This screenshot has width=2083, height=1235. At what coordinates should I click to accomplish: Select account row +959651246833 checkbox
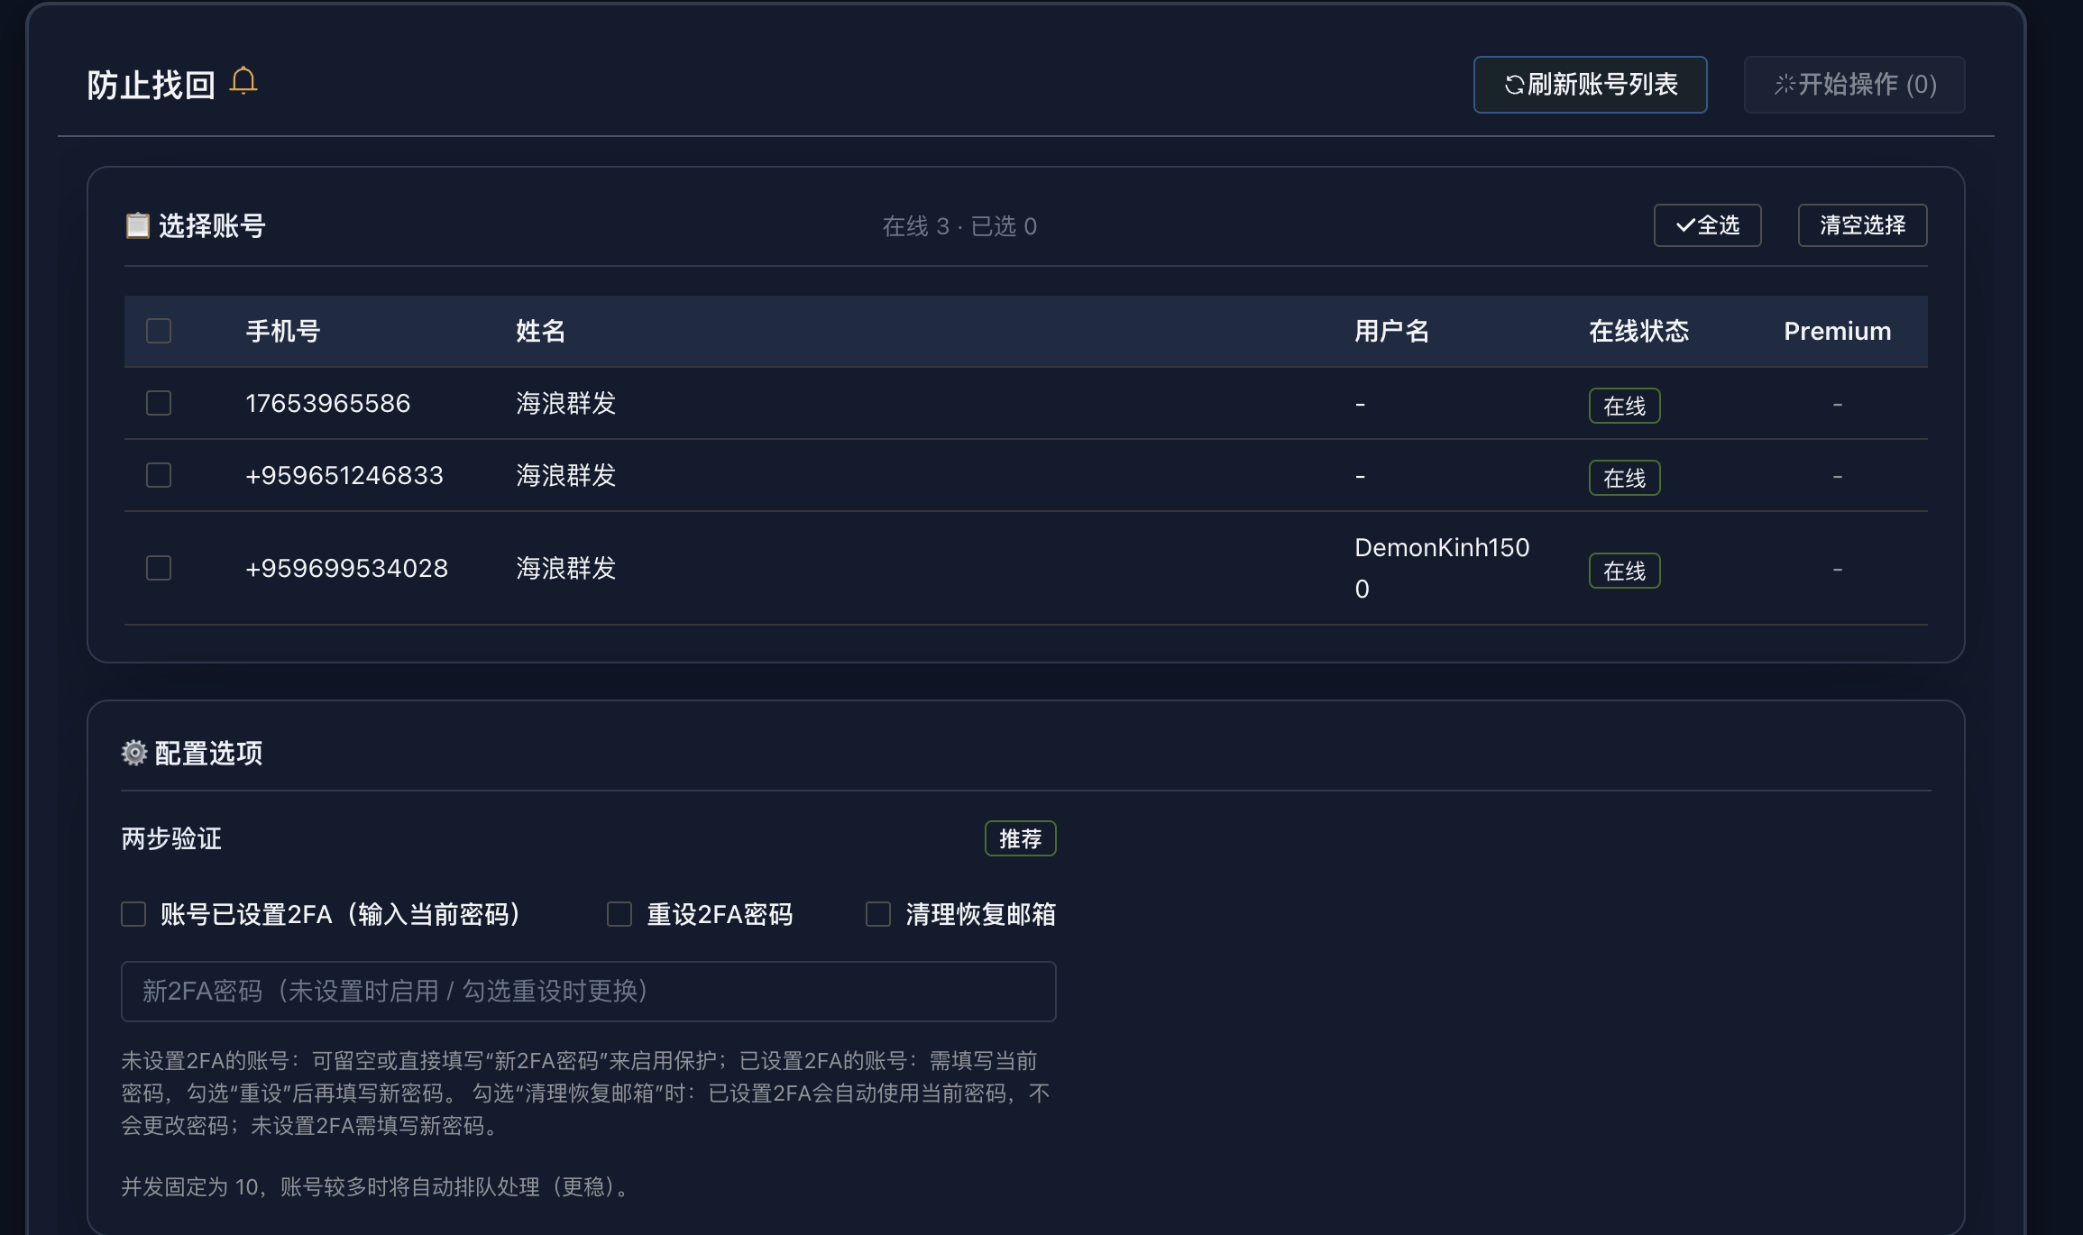[x=158, y=475]
